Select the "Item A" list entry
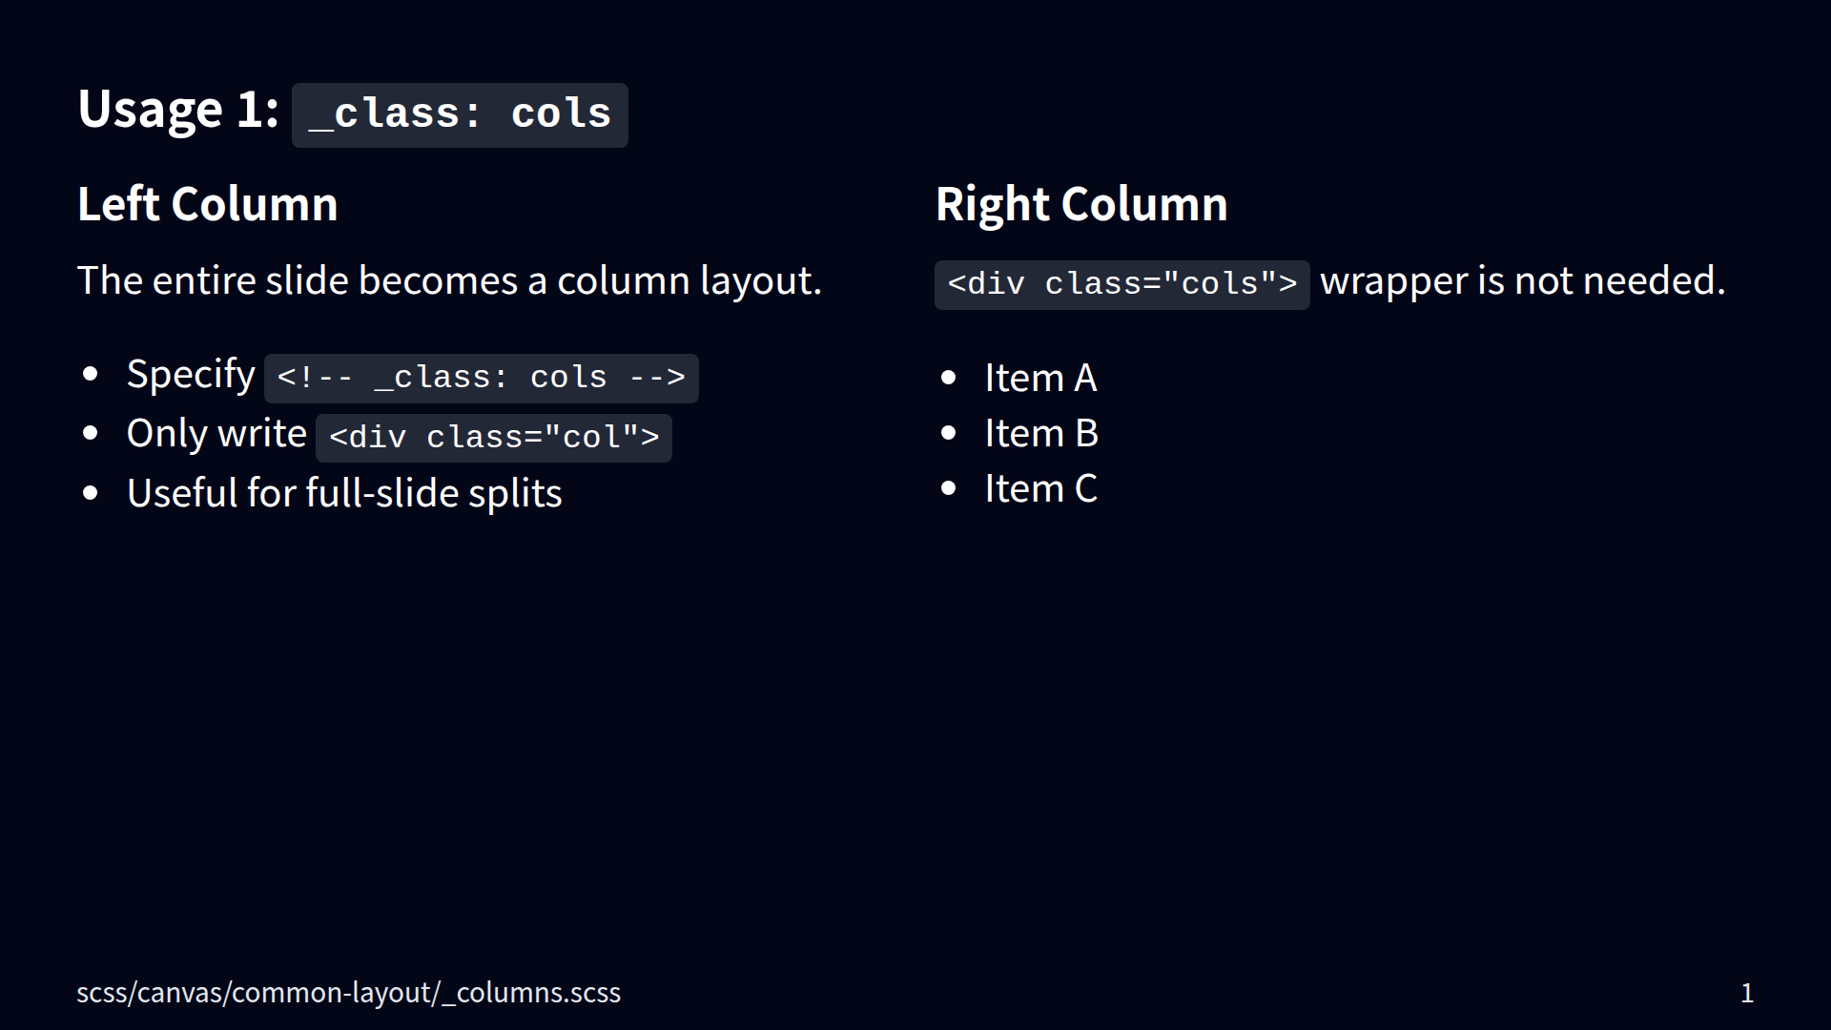This screenshot has width=1831, height=1030. pyautogui.click(x=1040, y=379)
